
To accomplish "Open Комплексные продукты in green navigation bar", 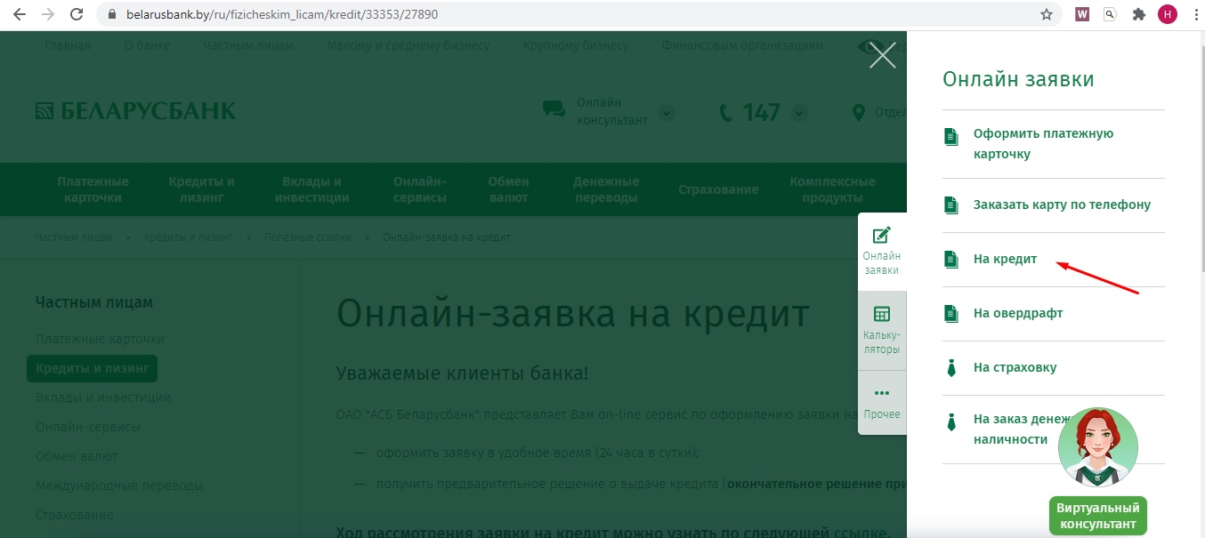I will [x=832, y=189].
